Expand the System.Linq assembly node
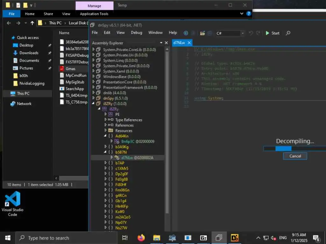The height and width of the screenshot is (244, 326). tap(93, 60)
